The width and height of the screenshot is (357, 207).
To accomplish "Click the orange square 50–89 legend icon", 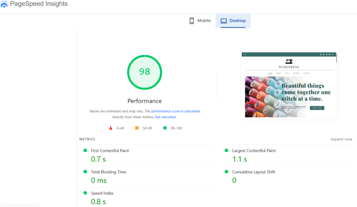I will 137,128.
